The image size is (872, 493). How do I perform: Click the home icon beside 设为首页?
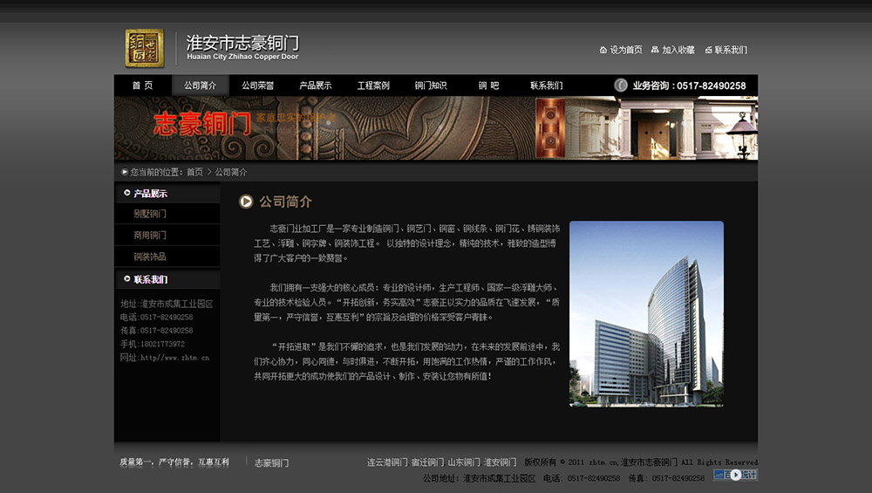click(603, 50)
